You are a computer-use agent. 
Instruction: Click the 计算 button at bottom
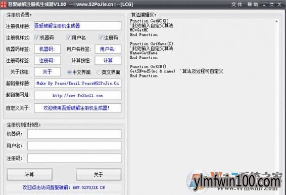click(x=29, y=175)
